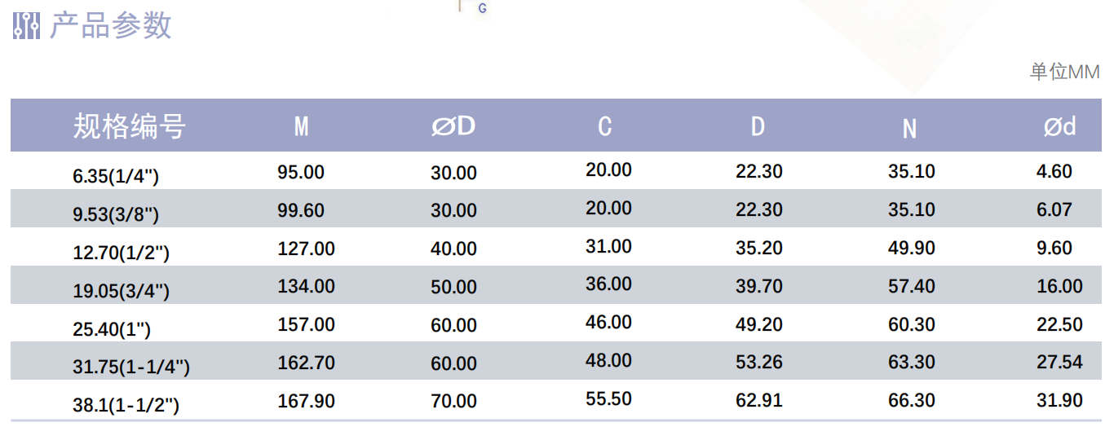This screenshot has height=440, width=1114.
Task: Select the M column header
Action: 301,126
